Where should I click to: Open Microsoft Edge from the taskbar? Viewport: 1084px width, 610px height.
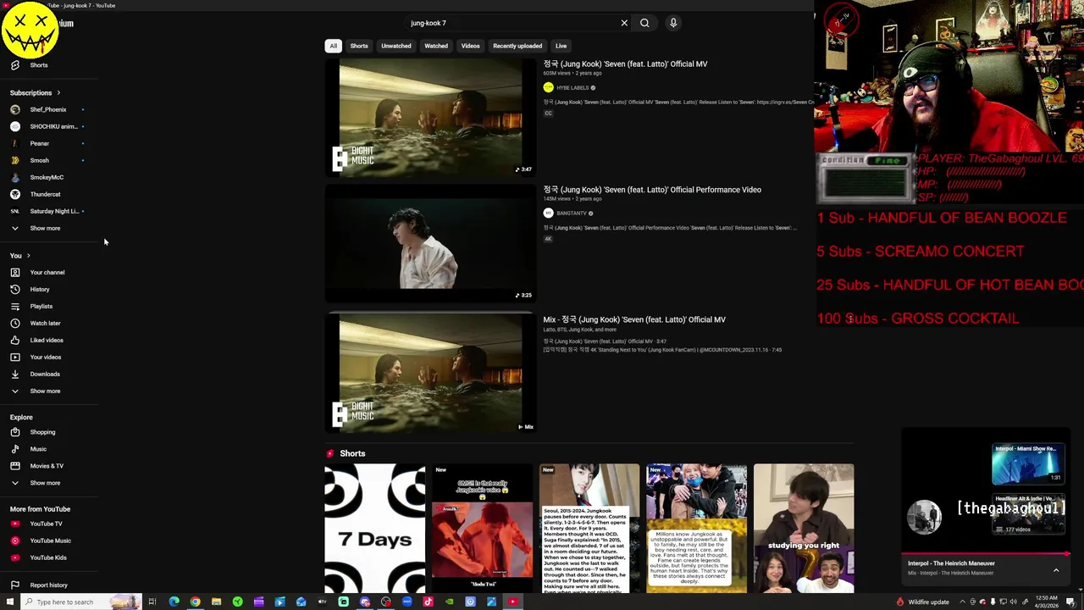click(x=174, y=602)
